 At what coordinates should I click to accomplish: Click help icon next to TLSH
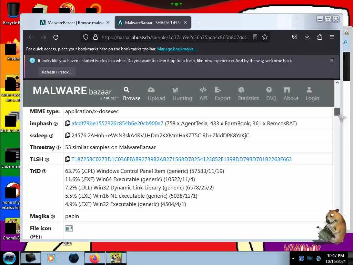(47, 159)
